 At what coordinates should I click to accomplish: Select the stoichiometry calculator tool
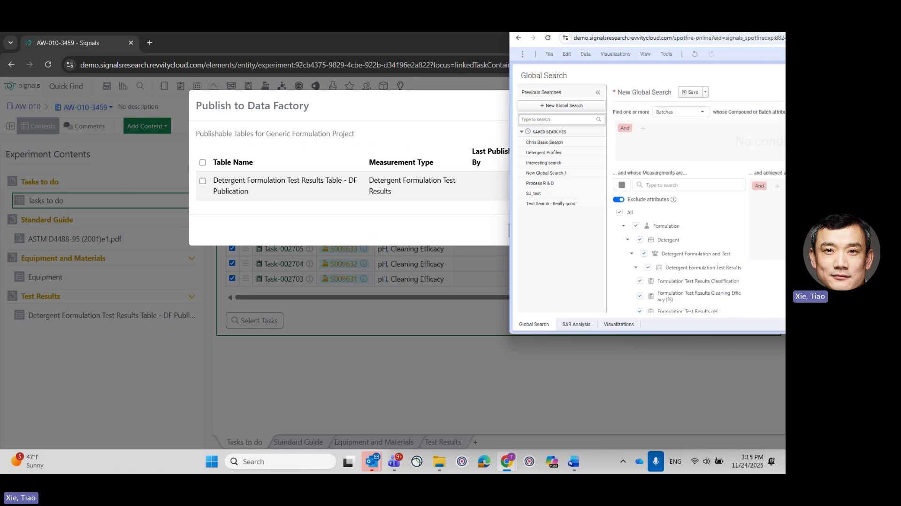click(107, 86)
